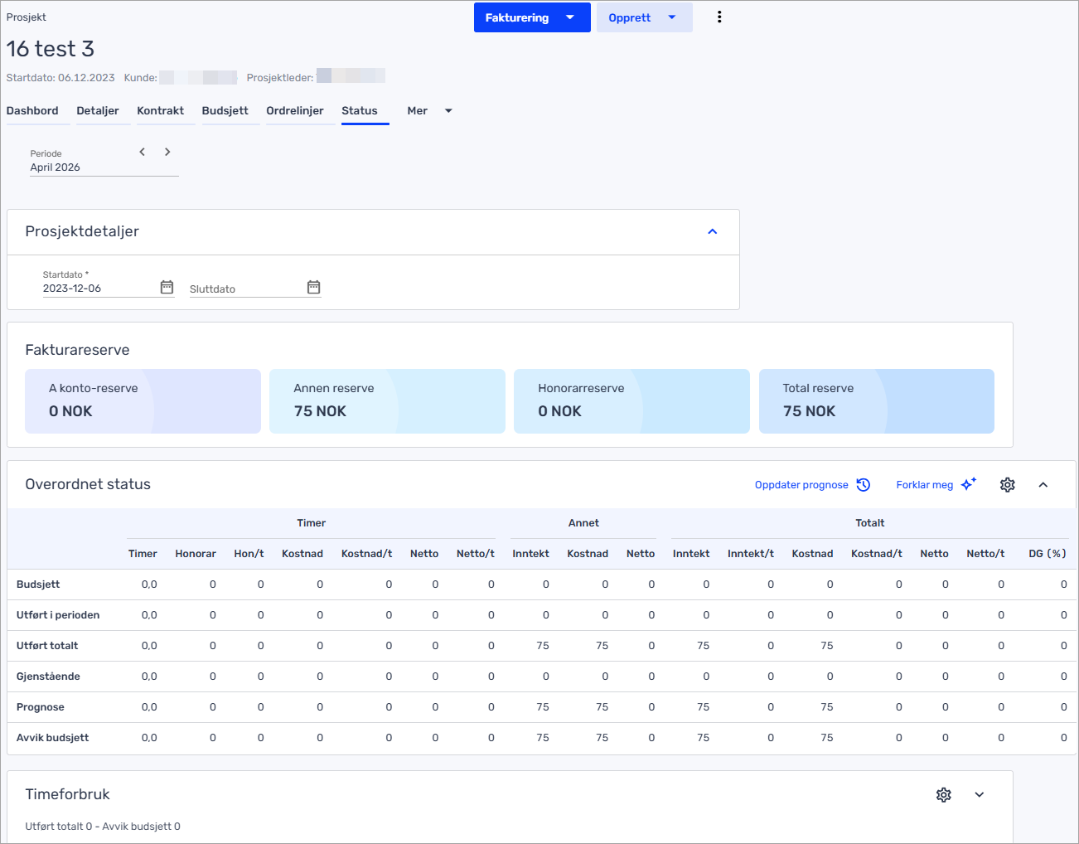
Task: Open Timeforbruk settings gear
Action: [943, 795]
